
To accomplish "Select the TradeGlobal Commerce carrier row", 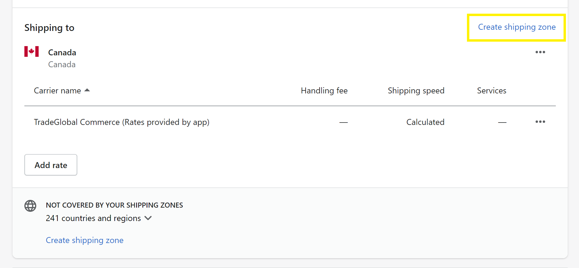I will pos(290,122).
